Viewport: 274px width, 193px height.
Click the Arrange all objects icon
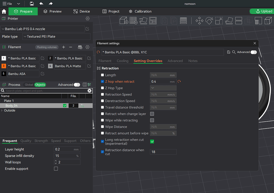153,21
